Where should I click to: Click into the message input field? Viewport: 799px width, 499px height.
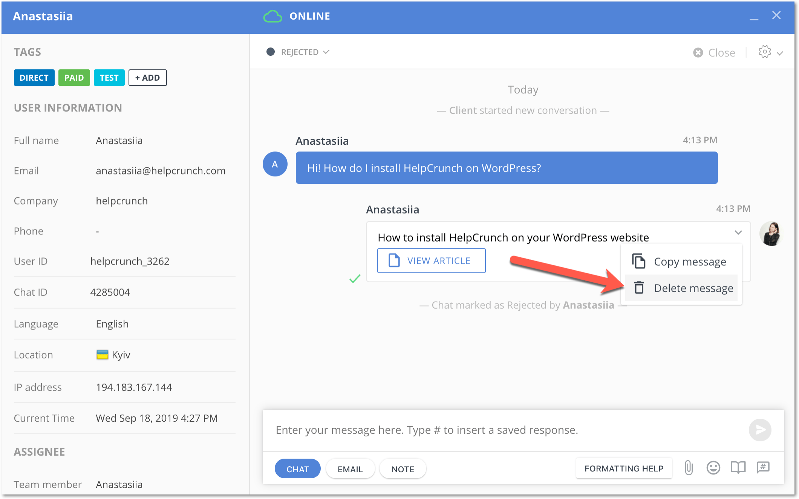click(x=505, y=430)
